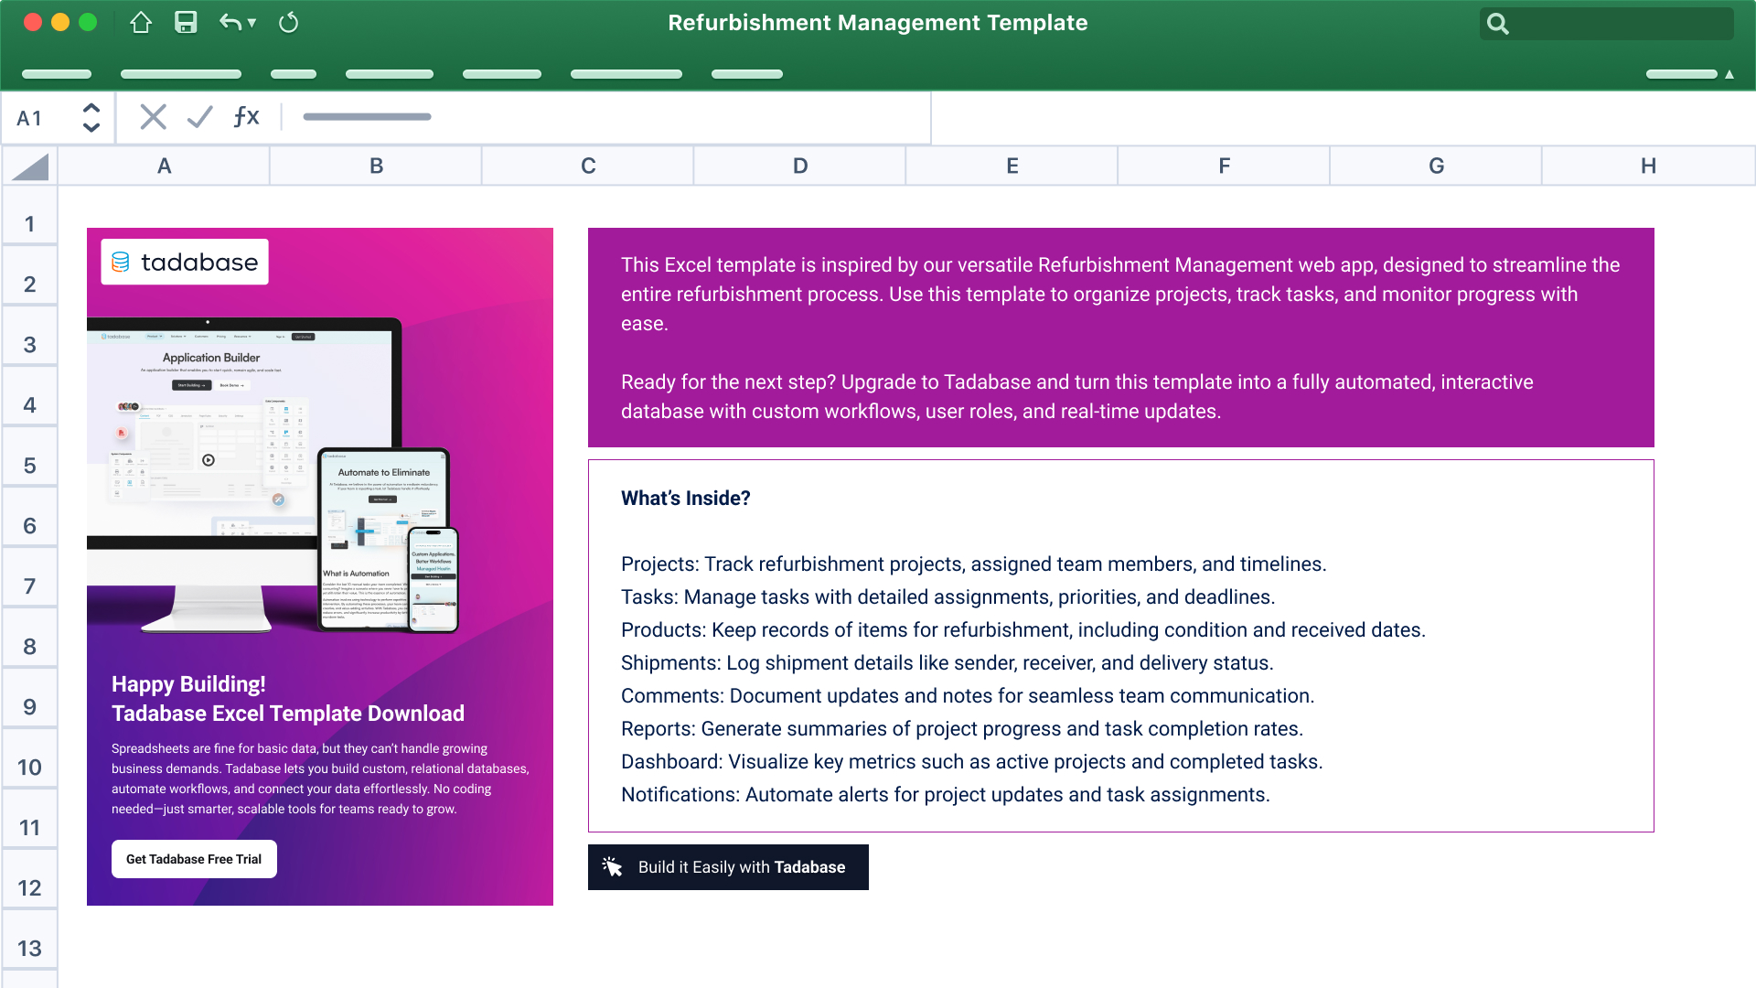Click the Home icon in title bar
The image size is (1756, 988).
coord(141,23)
